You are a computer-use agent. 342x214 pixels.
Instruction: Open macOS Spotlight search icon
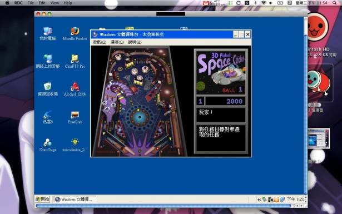334,3
